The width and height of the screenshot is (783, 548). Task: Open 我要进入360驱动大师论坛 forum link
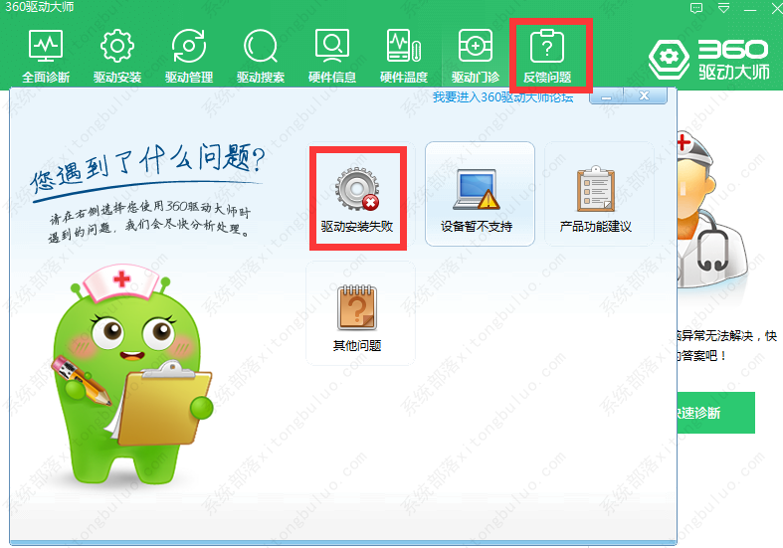502,97
